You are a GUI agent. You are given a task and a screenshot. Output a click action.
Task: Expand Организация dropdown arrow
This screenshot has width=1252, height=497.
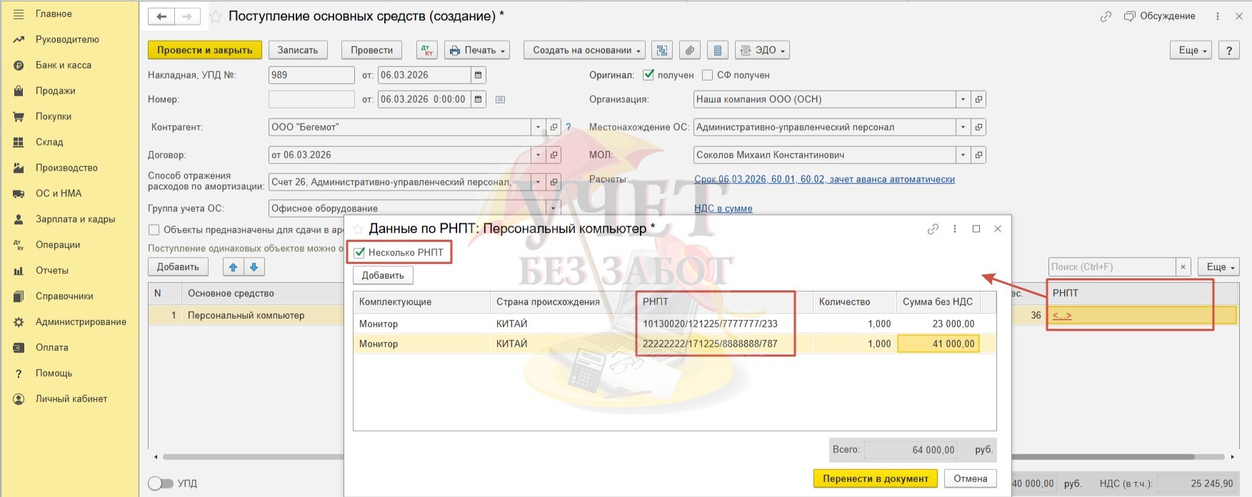(963, 99)
